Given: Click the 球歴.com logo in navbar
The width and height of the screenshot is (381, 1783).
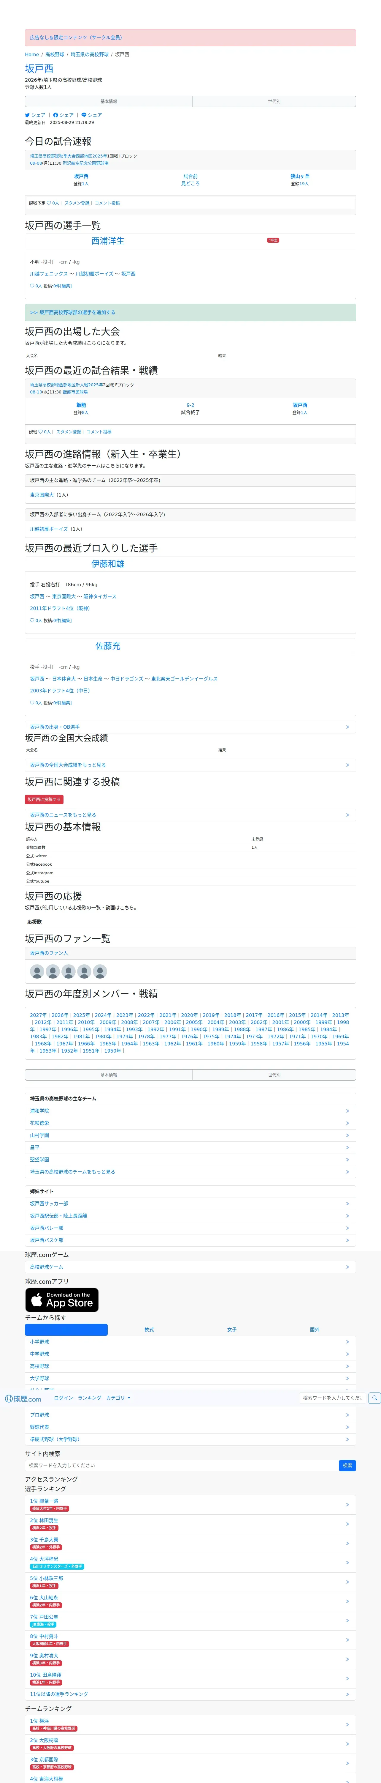Looking at the screenshot, I should [23, 1398].
